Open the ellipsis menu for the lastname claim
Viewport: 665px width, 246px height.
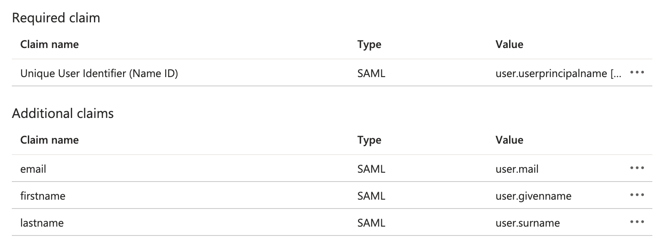tap(638, 222)
